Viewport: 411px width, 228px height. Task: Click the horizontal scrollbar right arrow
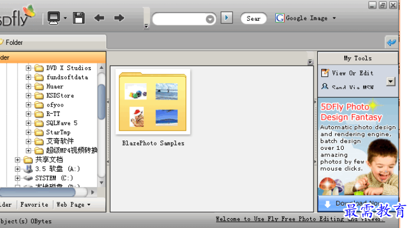[x=92, y=192]
